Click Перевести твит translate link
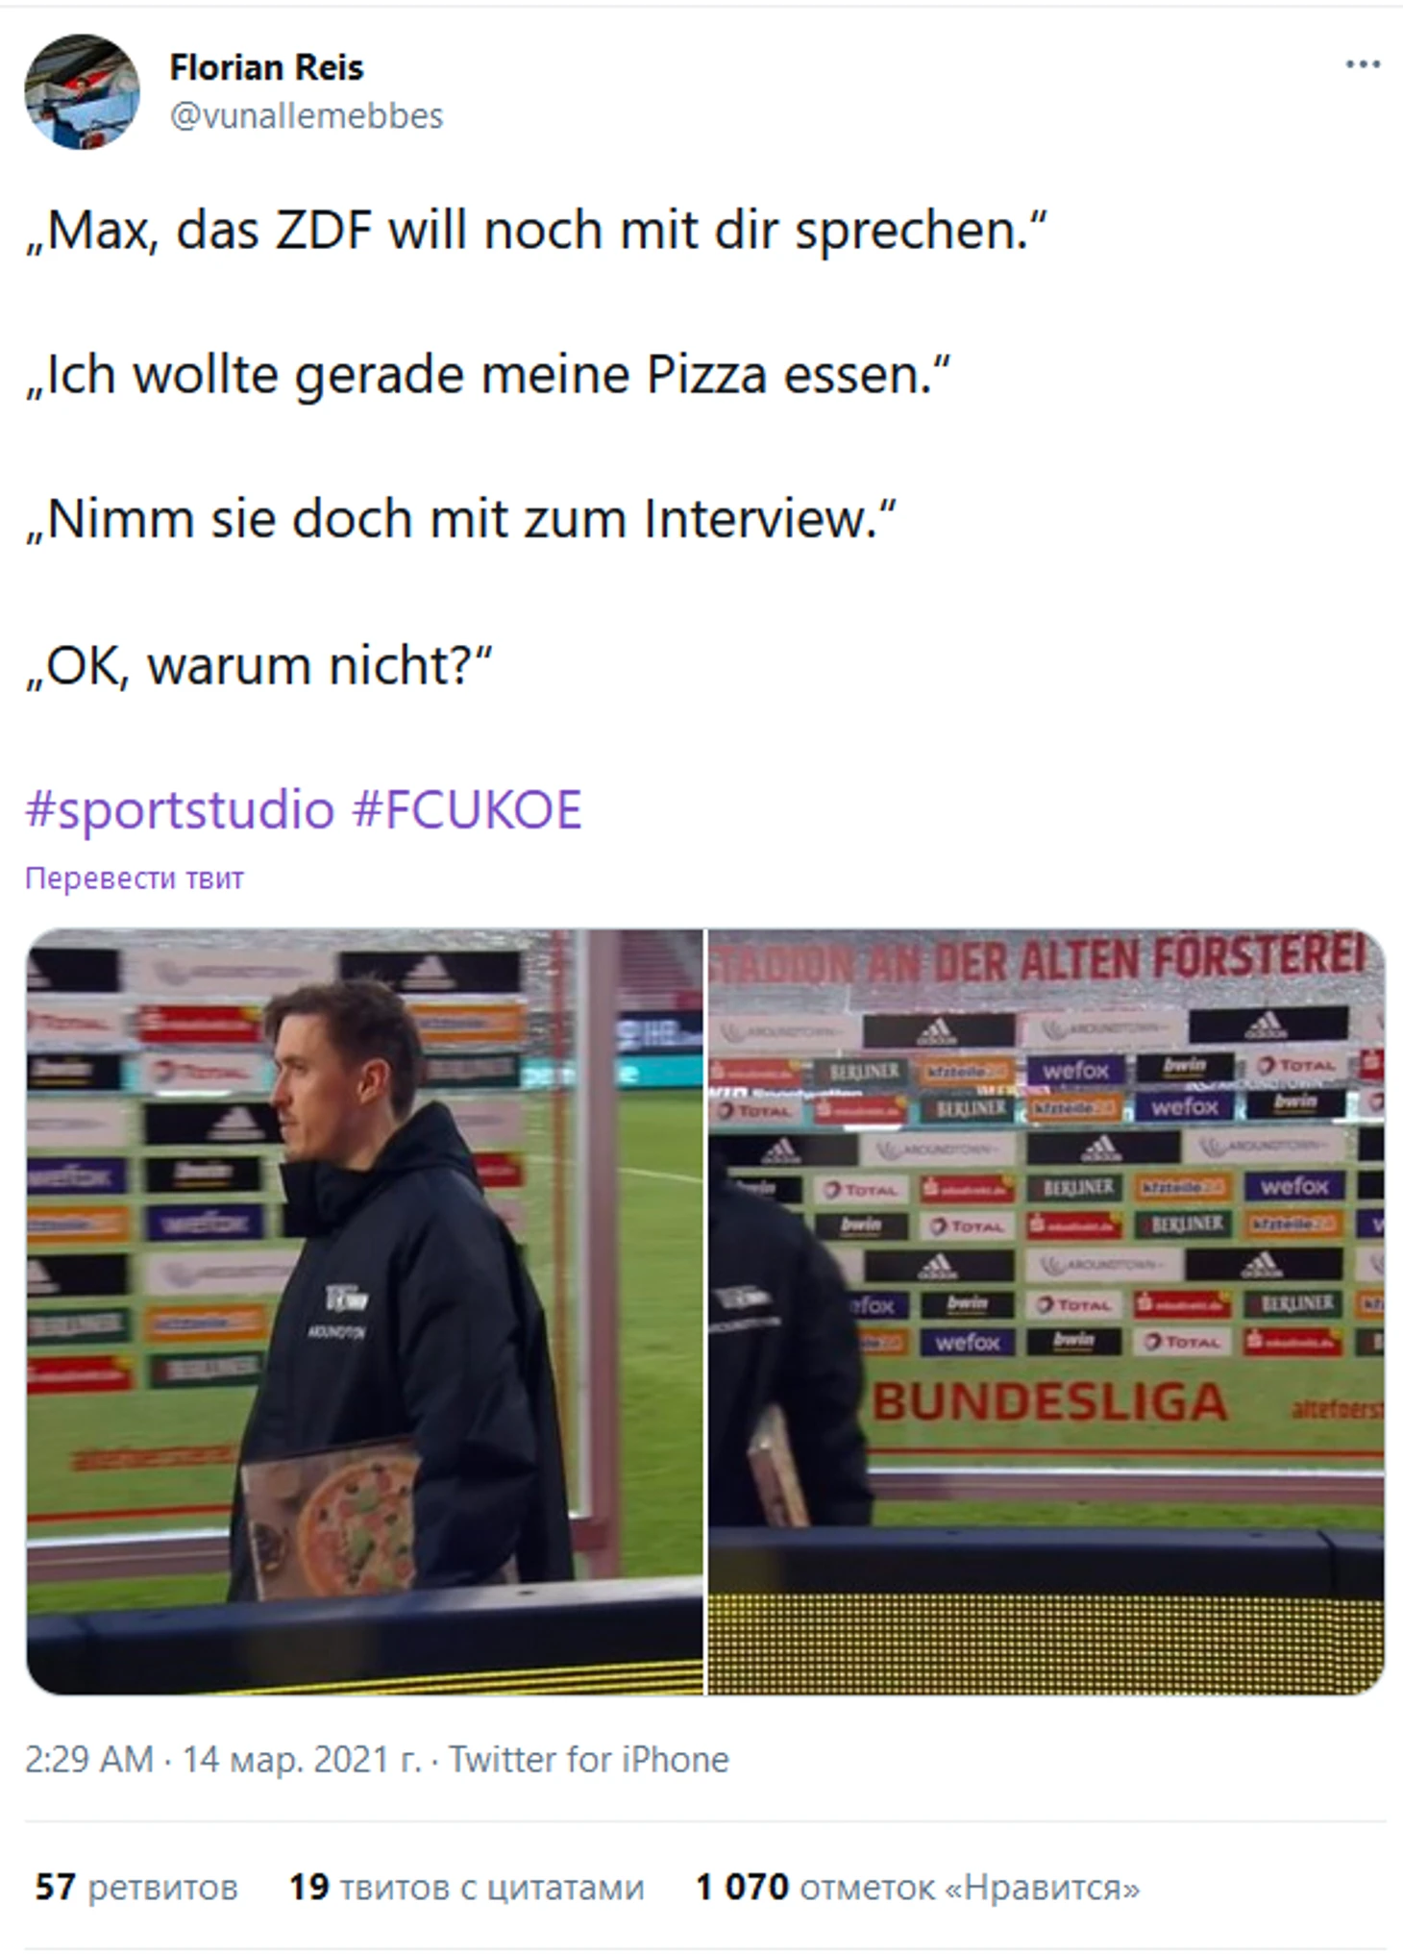 pyautogui.click(x=135, y=878)
